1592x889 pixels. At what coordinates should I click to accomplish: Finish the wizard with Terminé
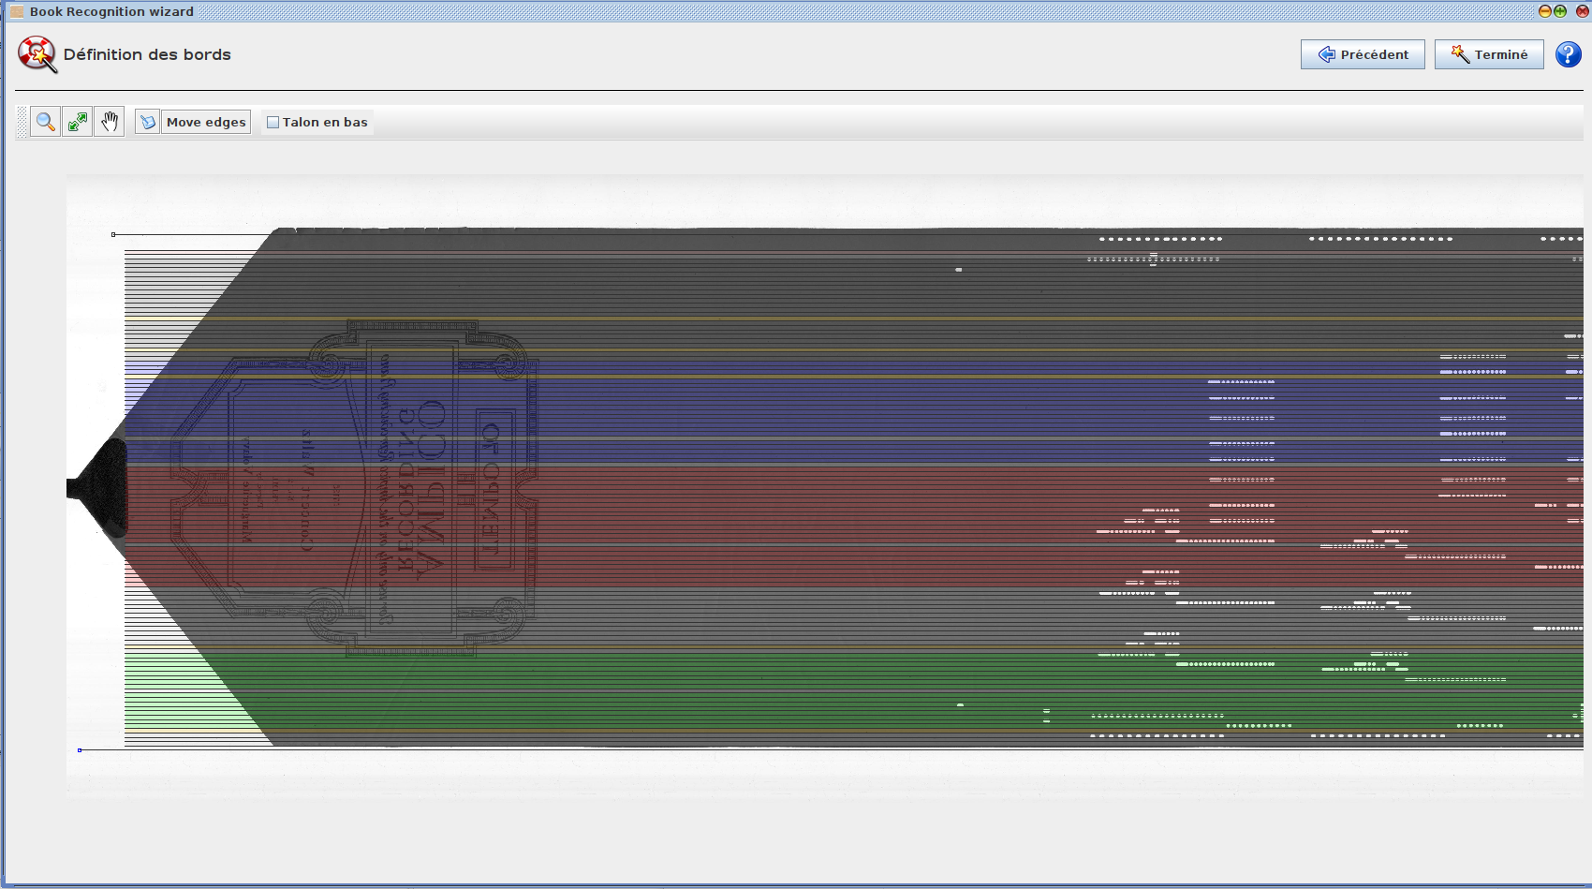[1489, 54]
